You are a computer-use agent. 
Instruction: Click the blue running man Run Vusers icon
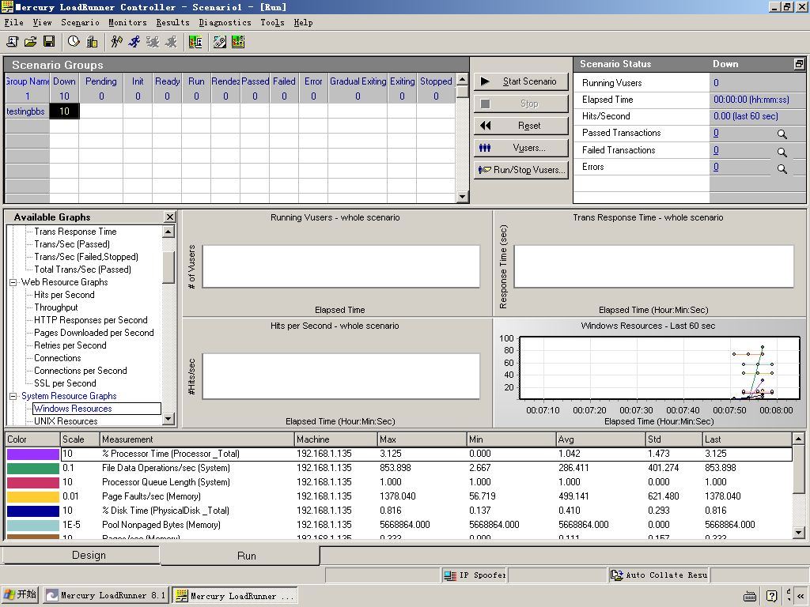[x=134, y=42]
